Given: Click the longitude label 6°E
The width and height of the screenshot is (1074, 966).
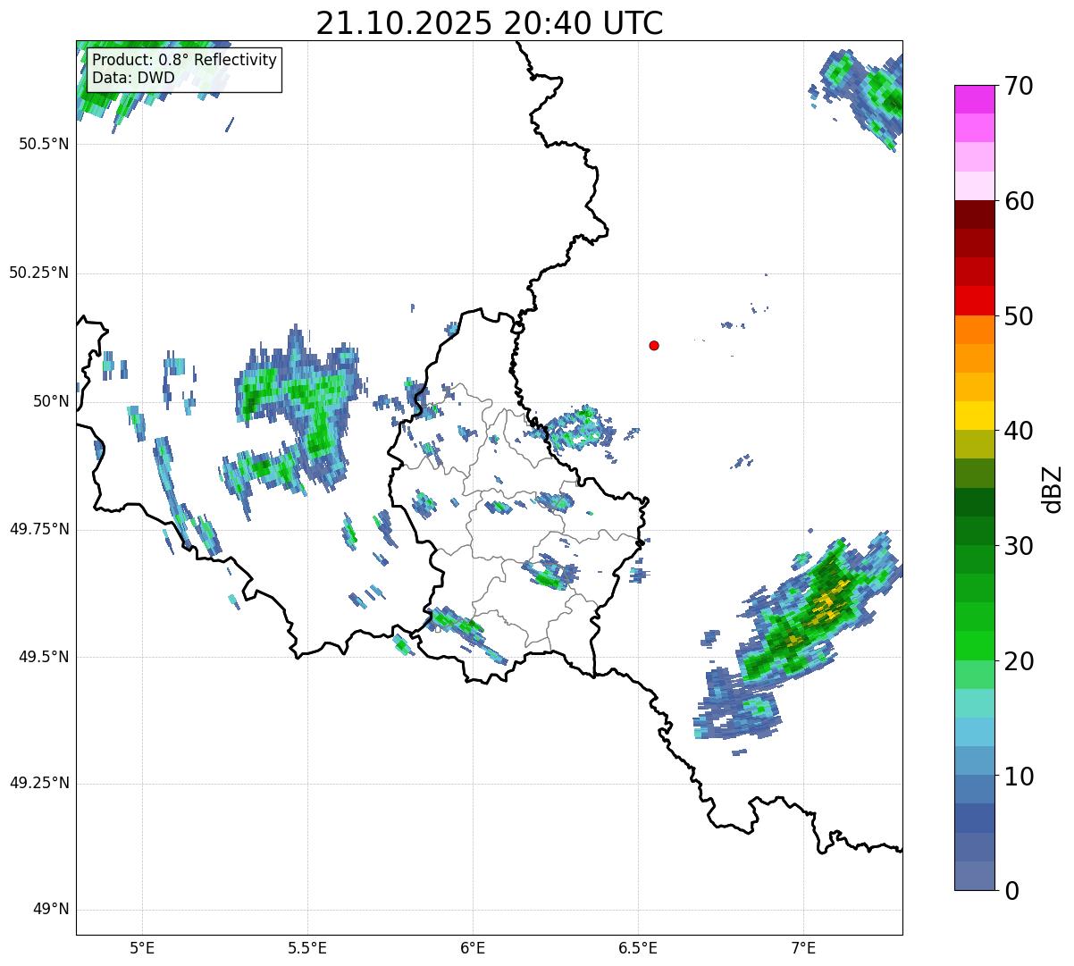Looking at the screenshot, I should (473, 950).
